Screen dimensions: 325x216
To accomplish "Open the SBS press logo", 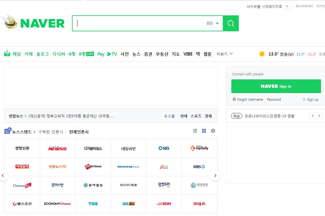I will 164,148.
